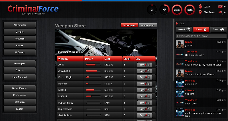Check the XP ring indicator
Image resolution: width=228 pixels, height=121 pixels.
coord(164,10)
